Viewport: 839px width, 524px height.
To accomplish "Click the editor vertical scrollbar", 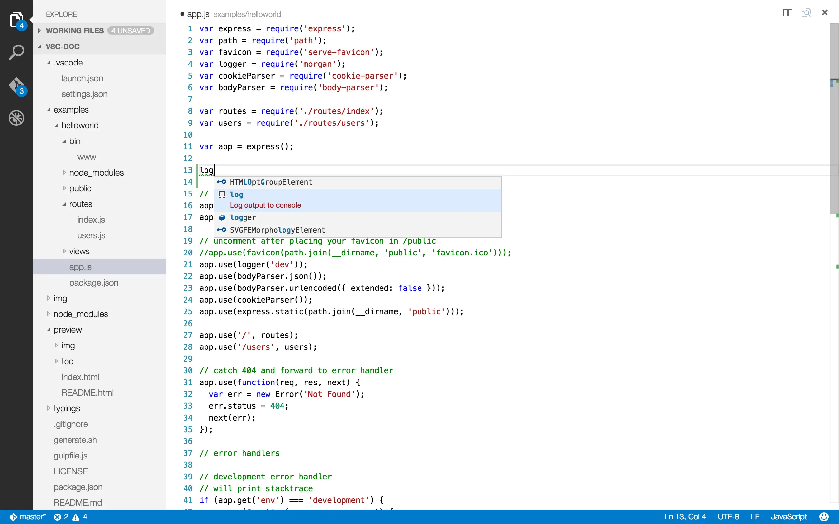I will (x=834, y=118).
